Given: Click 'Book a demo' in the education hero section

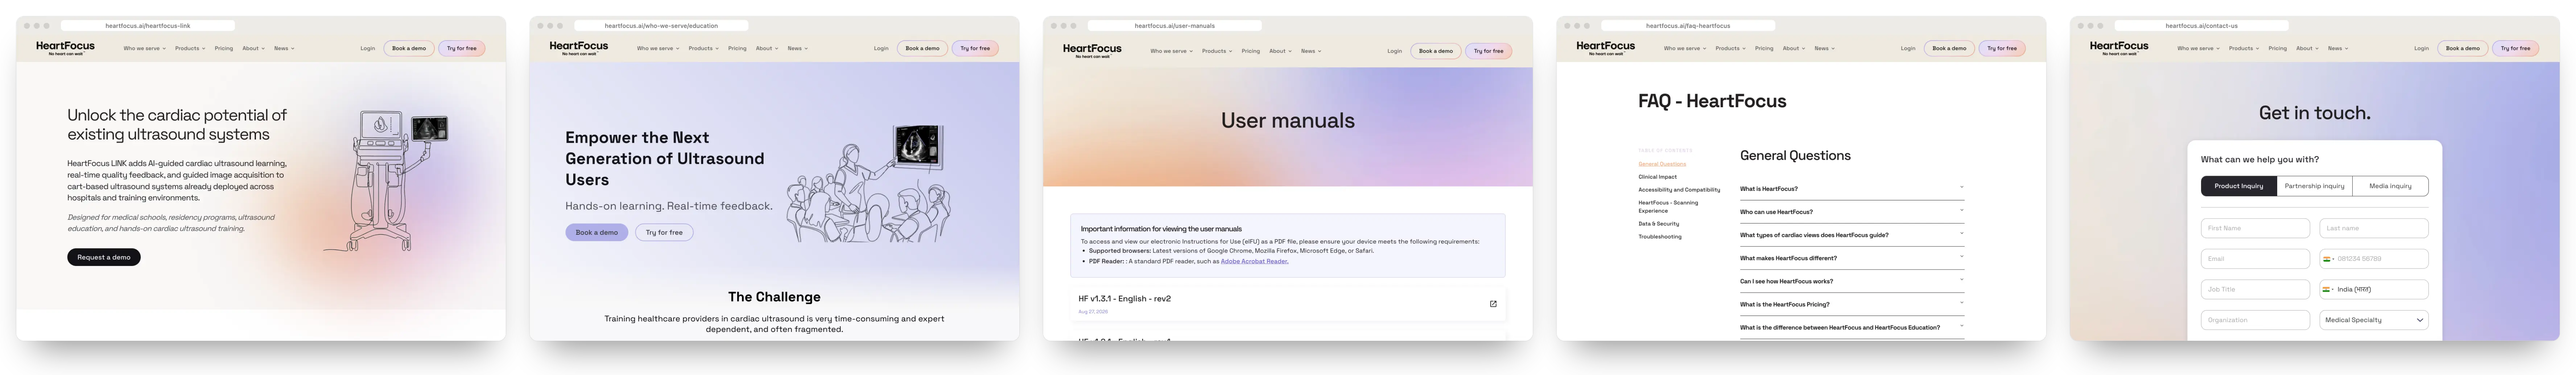Looking at the screenshot, I should tap(596, 232).
